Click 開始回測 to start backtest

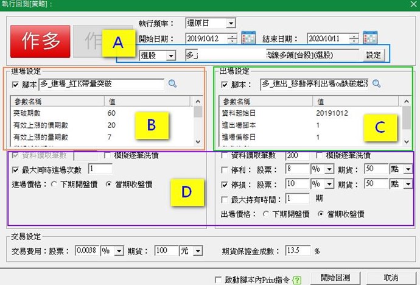[x=336, y=278]
